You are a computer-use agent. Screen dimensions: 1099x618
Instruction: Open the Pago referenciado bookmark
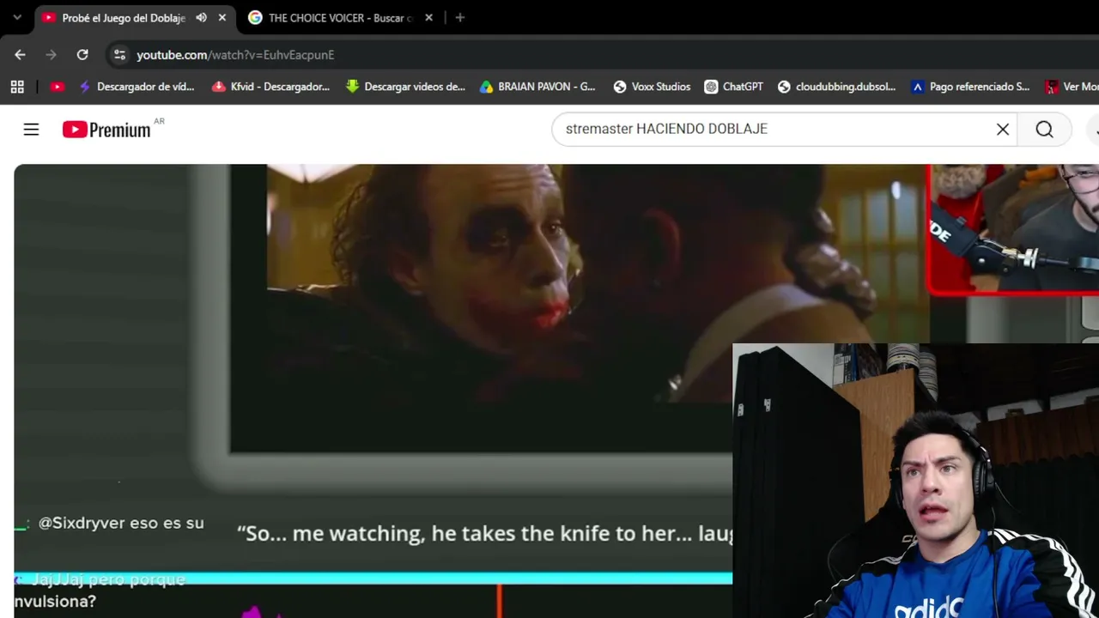click(970, 87)
